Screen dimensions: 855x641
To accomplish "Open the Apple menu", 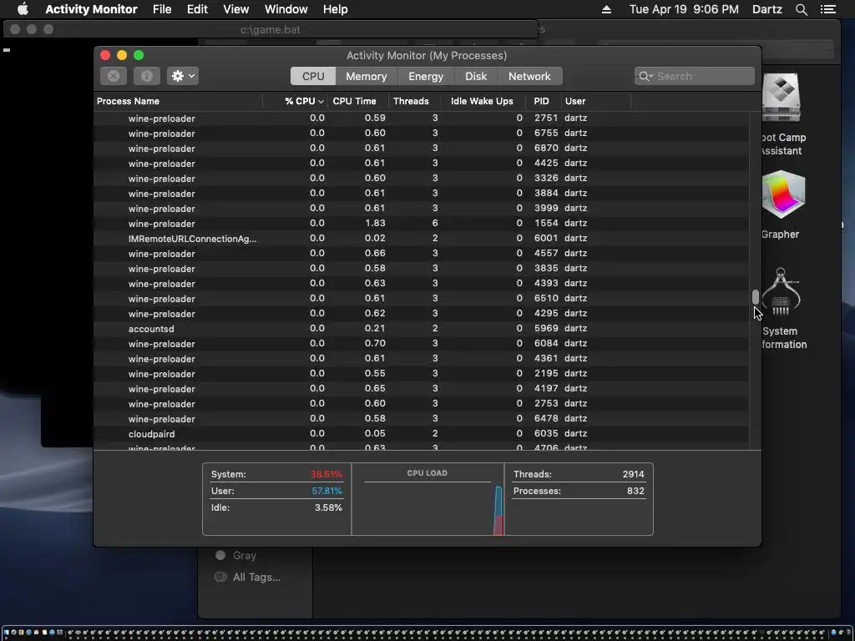I will pyautogui.click(x=23, y=9).
